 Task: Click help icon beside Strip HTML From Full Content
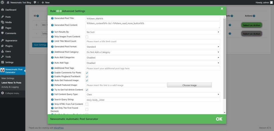(x=52, y=104)
